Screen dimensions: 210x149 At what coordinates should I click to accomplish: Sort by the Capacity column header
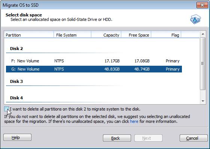tap(106, 35)
